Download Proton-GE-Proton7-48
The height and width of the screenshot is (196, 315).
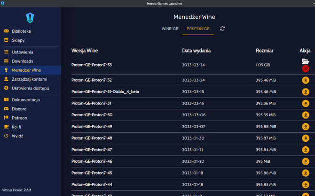tap(306, 138)
